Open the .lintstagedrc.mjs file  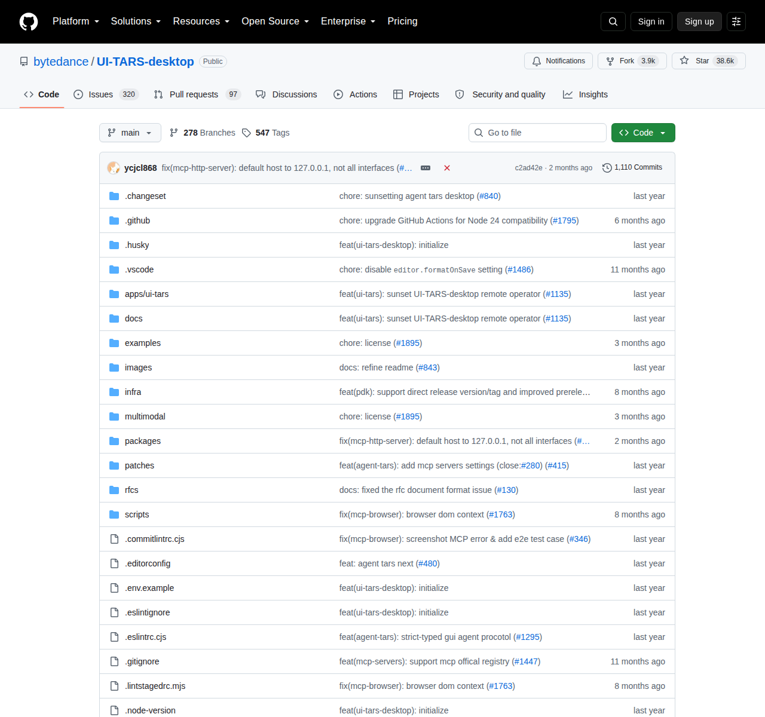[x=155, y=686]
